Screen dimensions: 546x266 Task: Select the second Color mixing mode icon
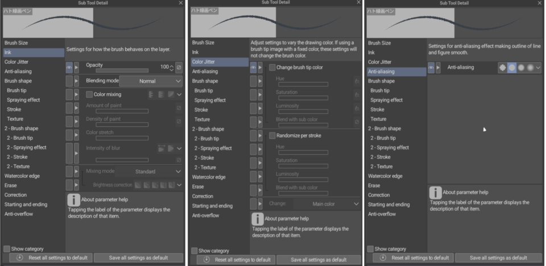click(161, 94)
